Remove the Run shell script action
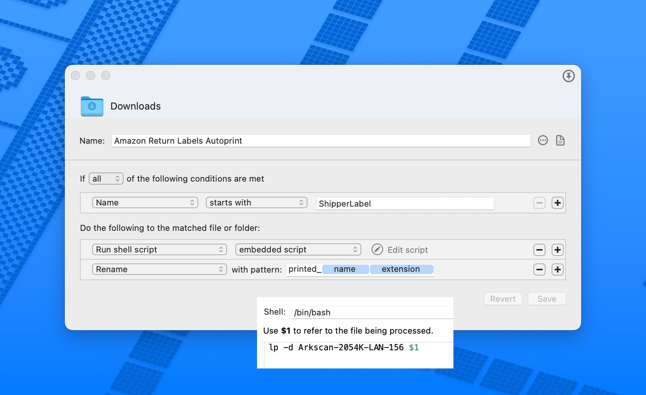Image resolution: width=646 pixels, height=395 pixels. pos(539,250)
